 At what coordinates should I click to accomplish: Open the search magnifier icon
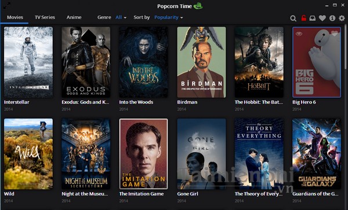(x=293, y=18)
